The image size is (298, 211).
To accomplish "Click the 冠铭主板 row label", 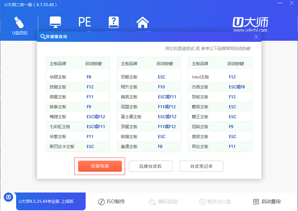I will point(200,127).
